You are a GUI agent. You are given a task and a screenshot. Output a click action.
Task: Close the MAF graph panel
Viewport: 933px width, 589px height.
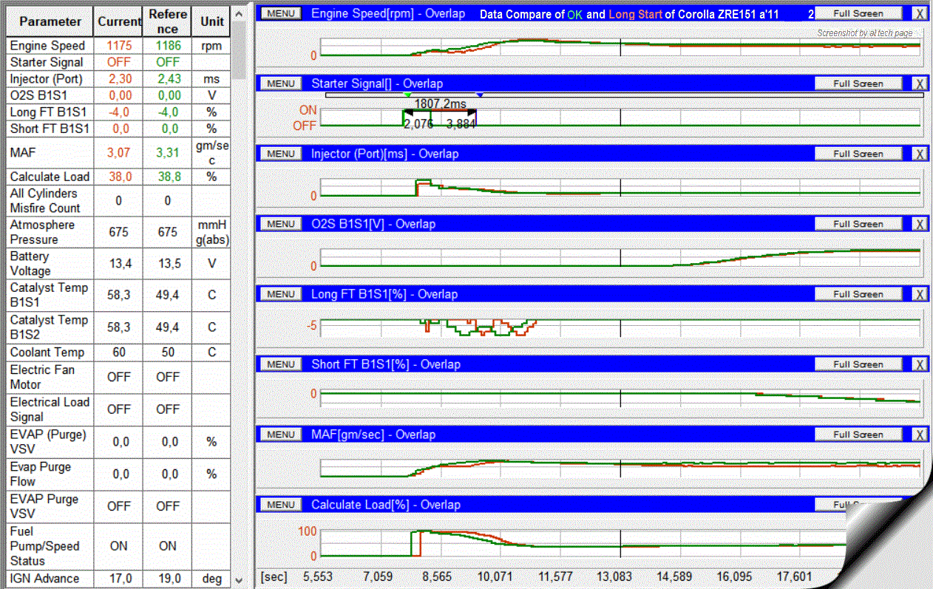pyautogui.click(x=918, y=435)
